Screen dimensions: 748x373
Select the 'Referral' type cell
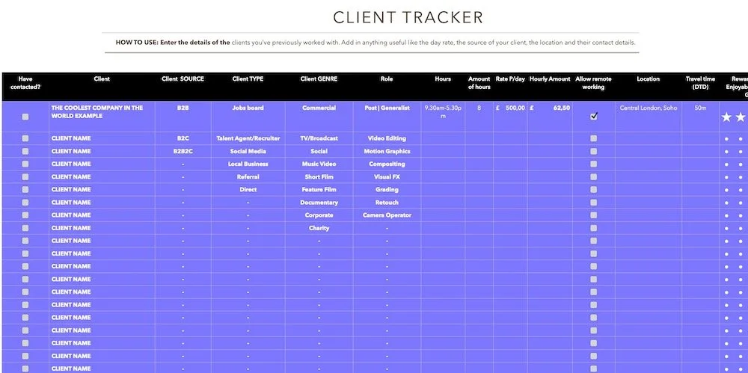coord(248,177)
